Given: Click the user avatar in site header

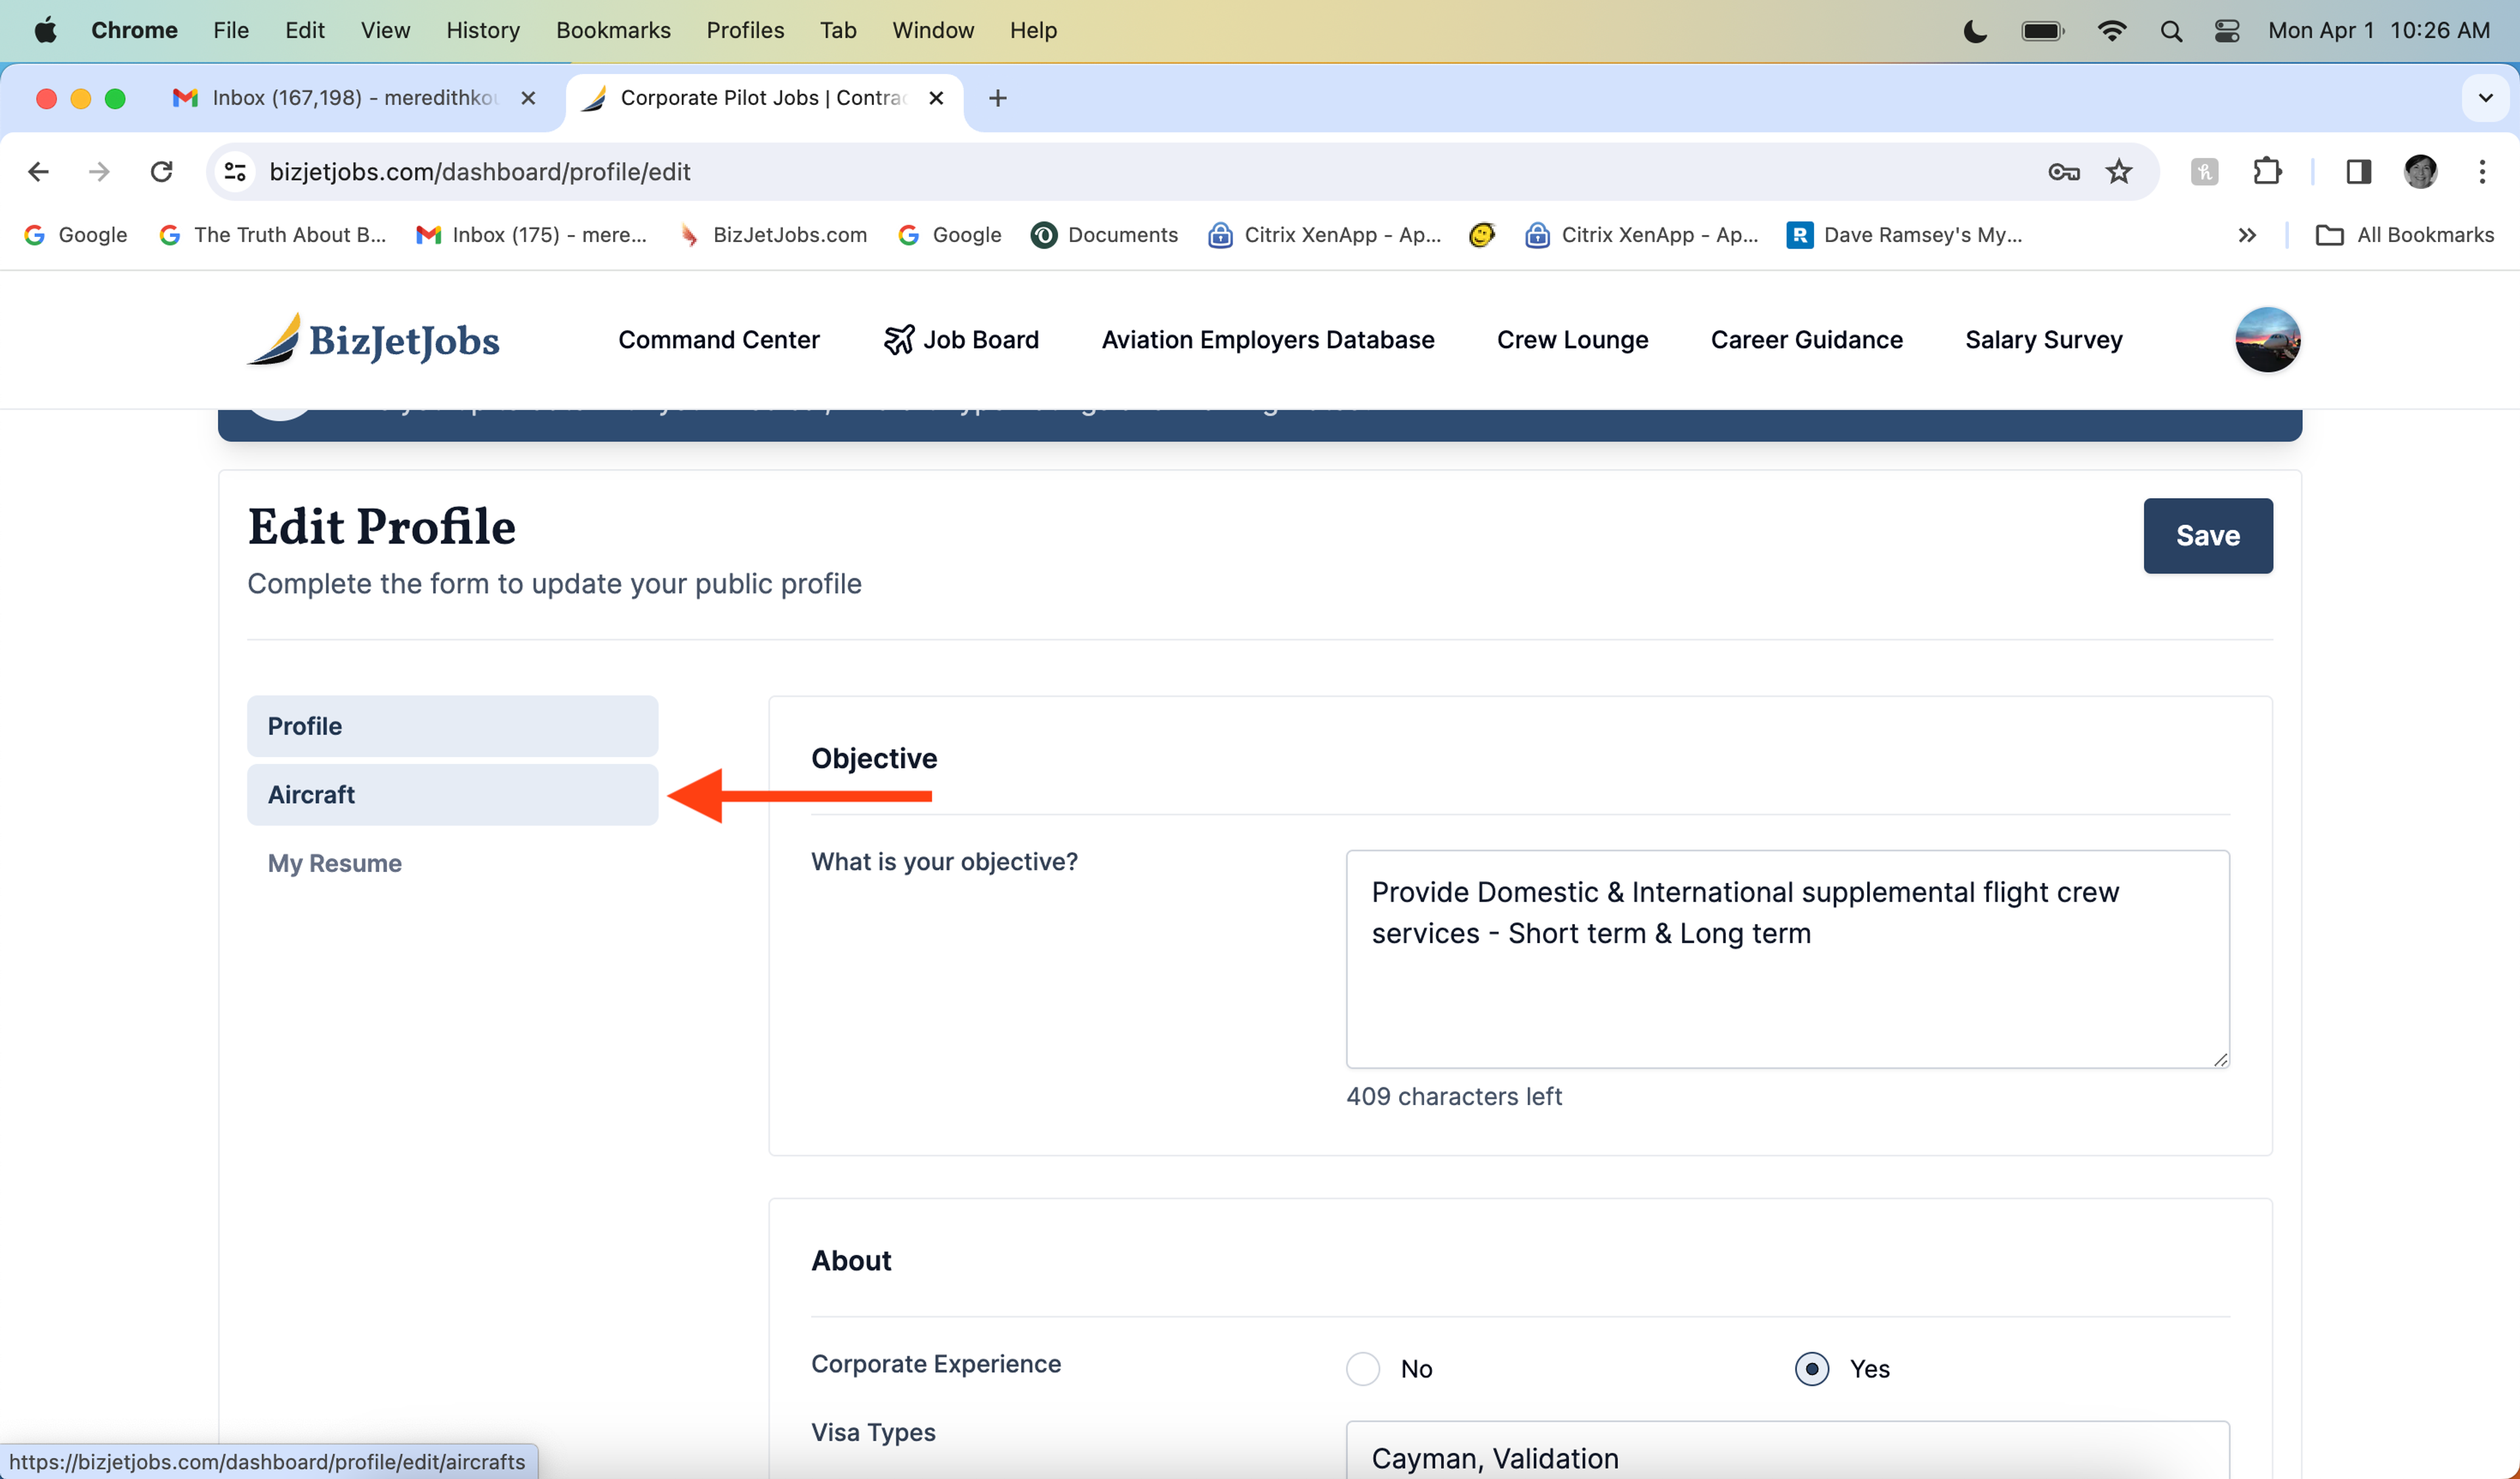Looking at the screenshot, I should [2267, 340].
